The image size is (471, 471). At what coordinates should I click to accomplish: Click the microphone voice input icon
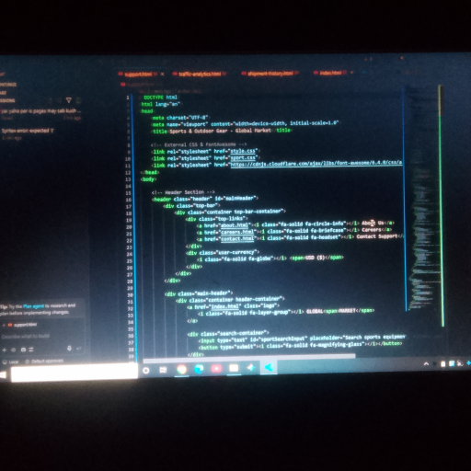click(69, 349)
